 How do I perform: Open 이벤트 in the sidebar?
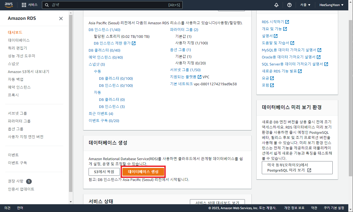pos(13,155)
